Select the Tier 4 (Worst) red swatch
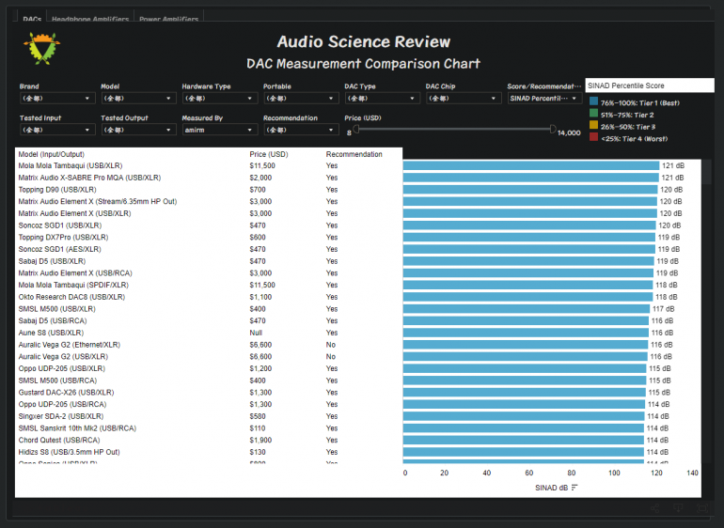This screenshot has width=724, height=528. pos(593,137)
